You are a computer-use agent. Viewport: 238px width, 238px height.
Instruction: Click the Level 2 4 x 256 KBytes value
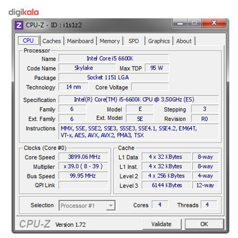tap(166, 176)
